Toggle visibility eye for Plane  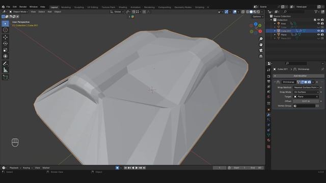click(318, 35)
